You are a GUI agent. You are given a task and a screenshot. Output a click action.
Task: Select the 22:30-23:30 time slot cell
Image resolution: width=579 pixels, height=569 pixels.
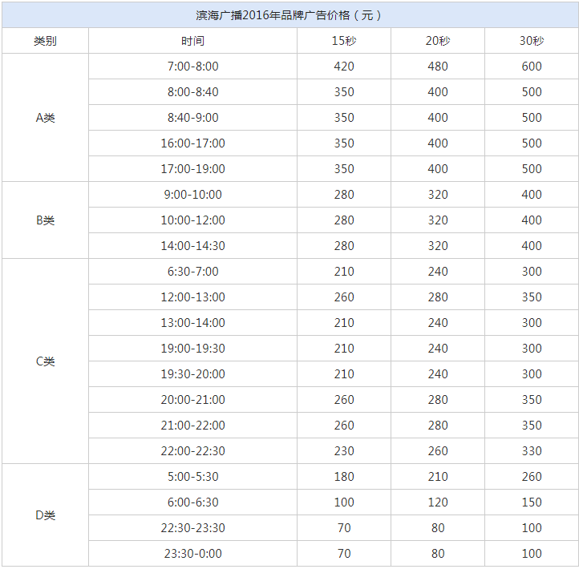[192, 528]
